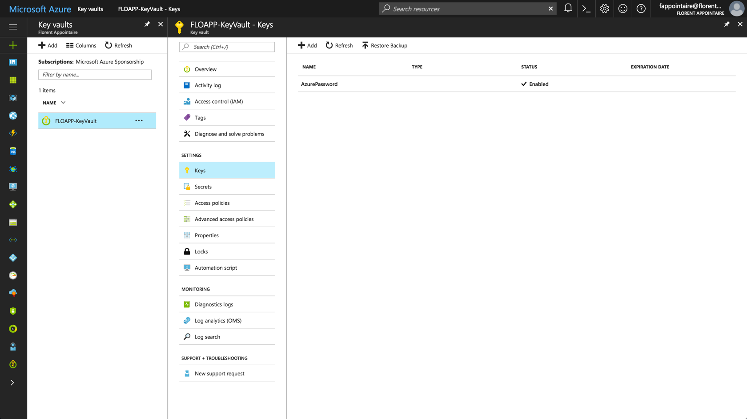Click the blade menu Search (Ctrl+/) box

click(227, 47)
